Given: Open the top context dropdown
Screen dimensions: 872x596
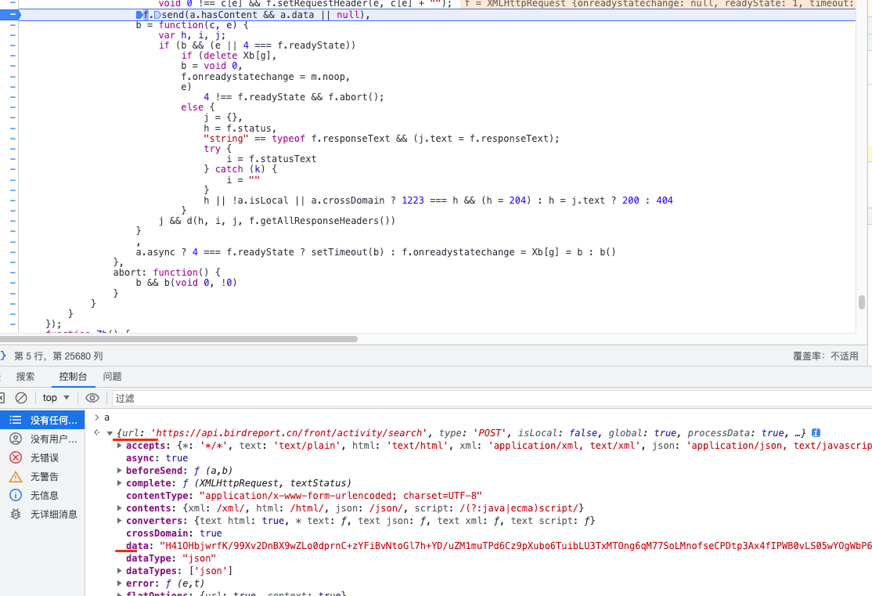Looking at the screenshot, I should coord(56,398).
